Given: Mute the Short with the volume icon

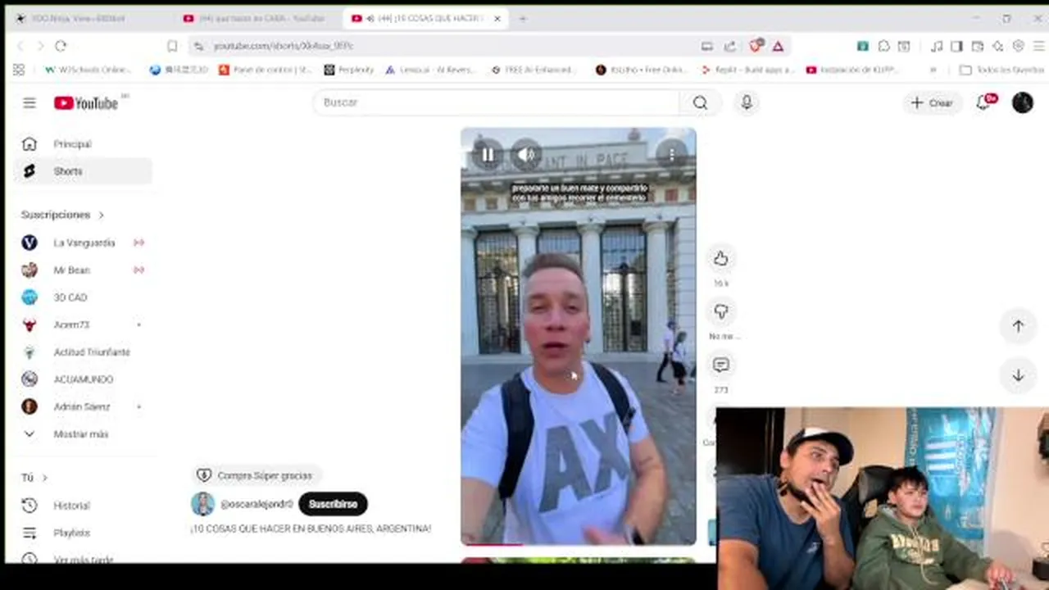Looking at the screenshot, I should tap(526, 154).
